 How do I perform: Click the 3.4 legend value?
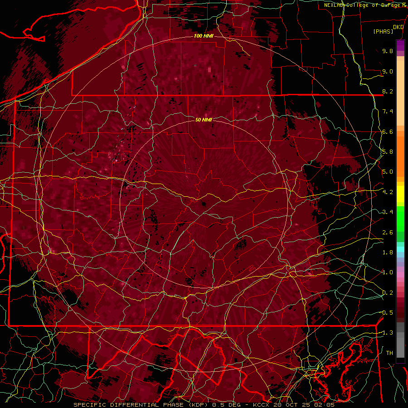point(388,212)
